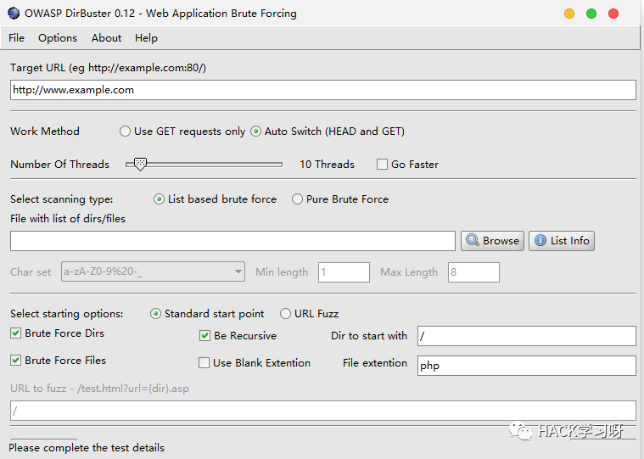Viewport: 644px width, 459px height.
Task: Click the Target URL input field
Action: [x=322, y=90]
